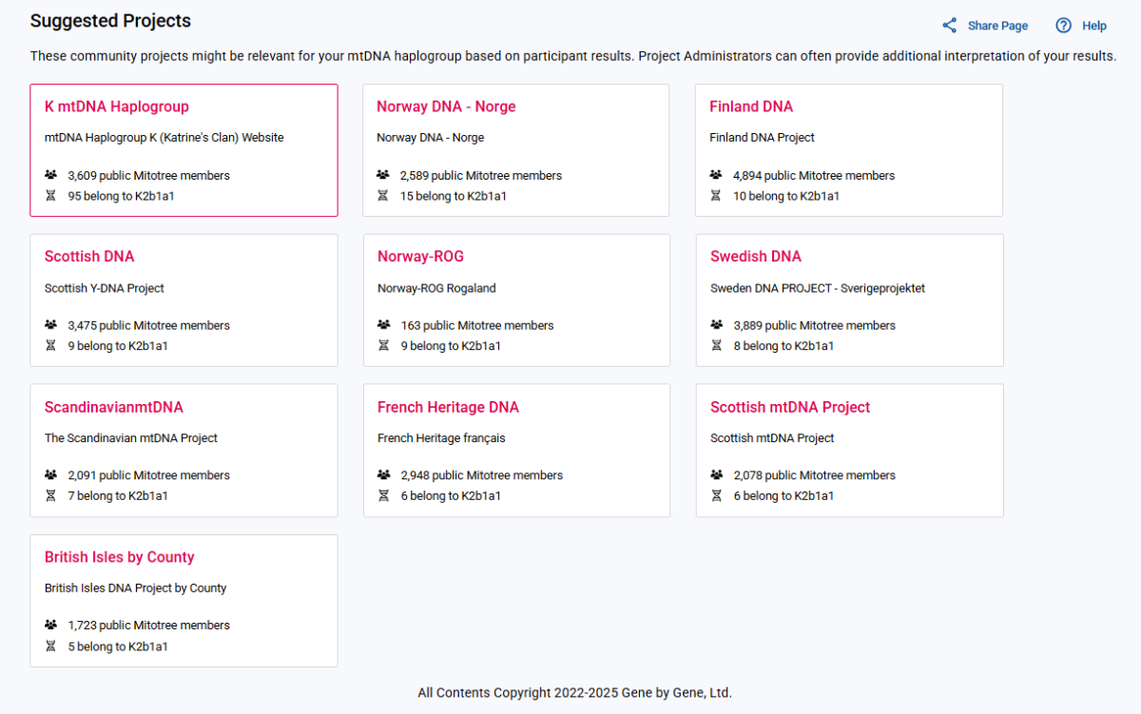Click 2,948 public Mitotree members text
The height and width of the screenshot is (714, 1141).
point(482,476)
